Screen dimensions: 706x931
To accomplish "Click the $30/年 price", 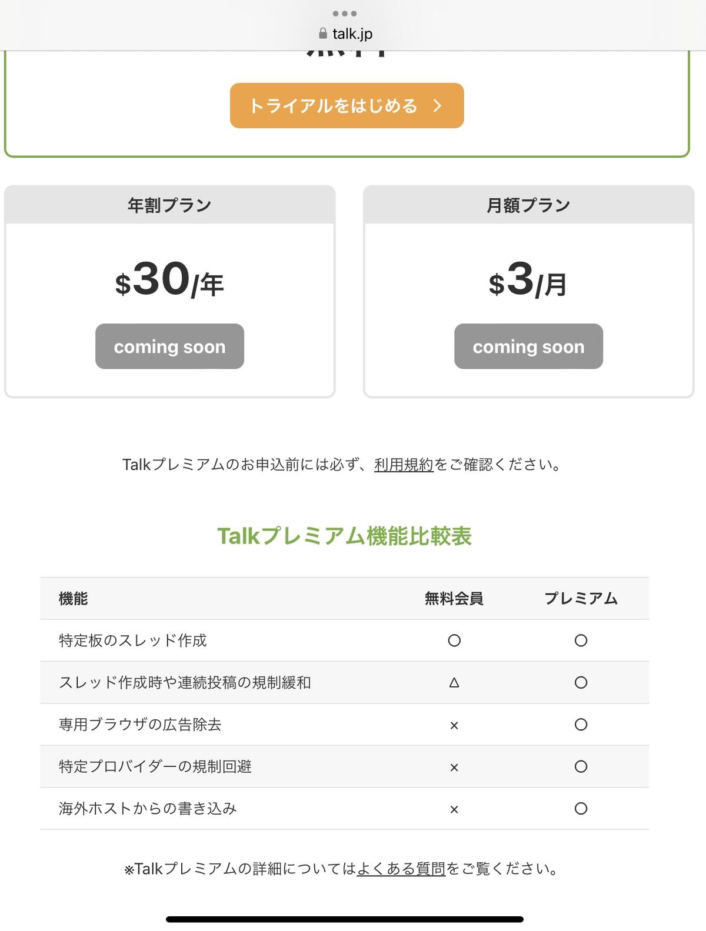I will point(169,281).
